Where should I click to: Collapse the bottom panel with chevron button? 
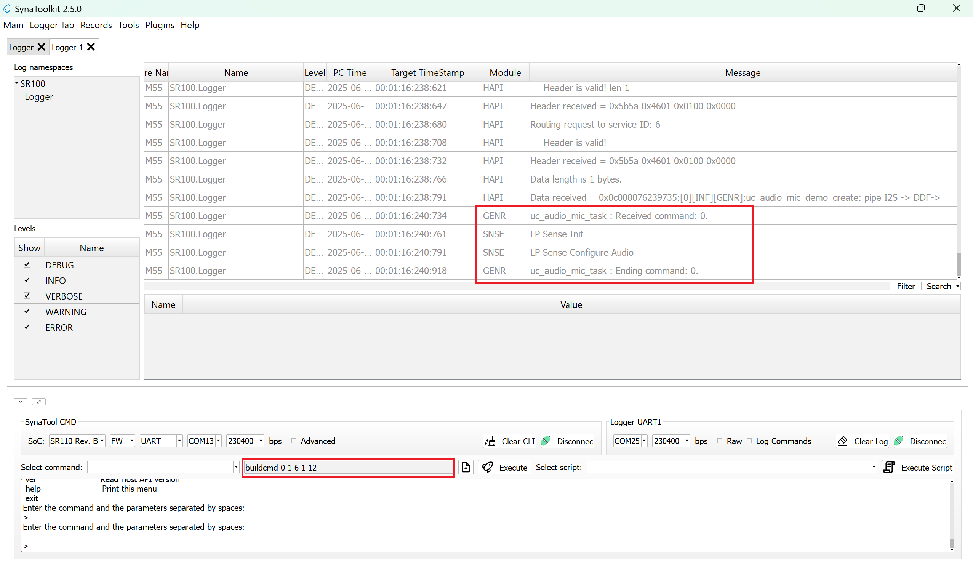click(x=21, y=402)
